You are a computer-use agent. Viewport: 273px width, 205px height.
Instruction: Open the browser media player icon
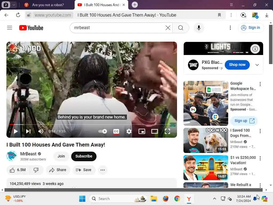(243, 15)
